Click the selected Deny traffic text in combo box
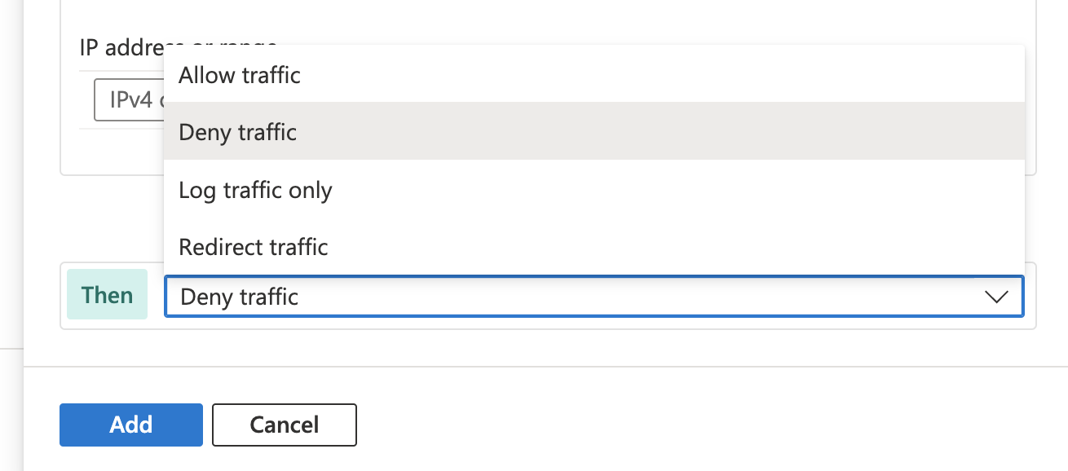 click(240, 297)
